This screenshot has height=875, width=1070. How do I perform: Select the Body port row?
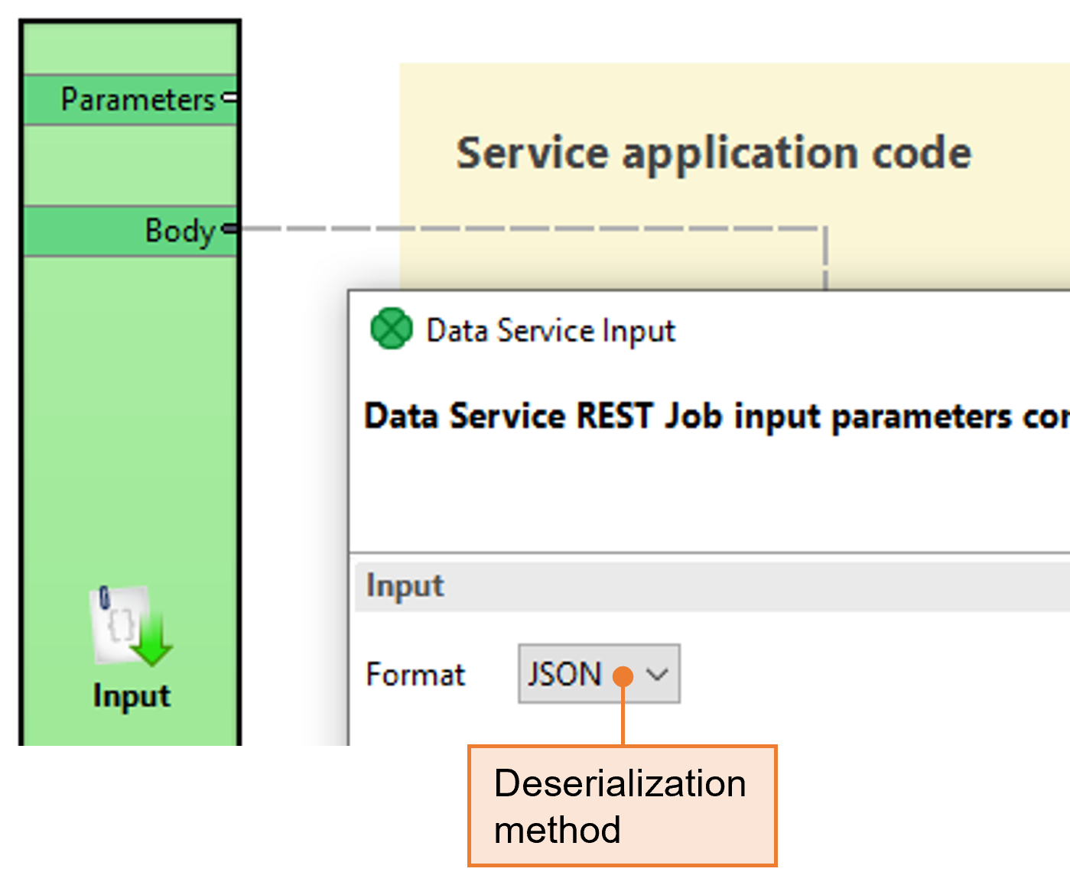pos(130,230)
